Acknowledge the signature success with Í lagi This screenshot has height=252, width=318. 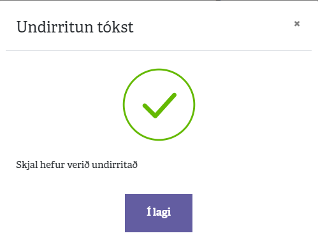point(159,213)
